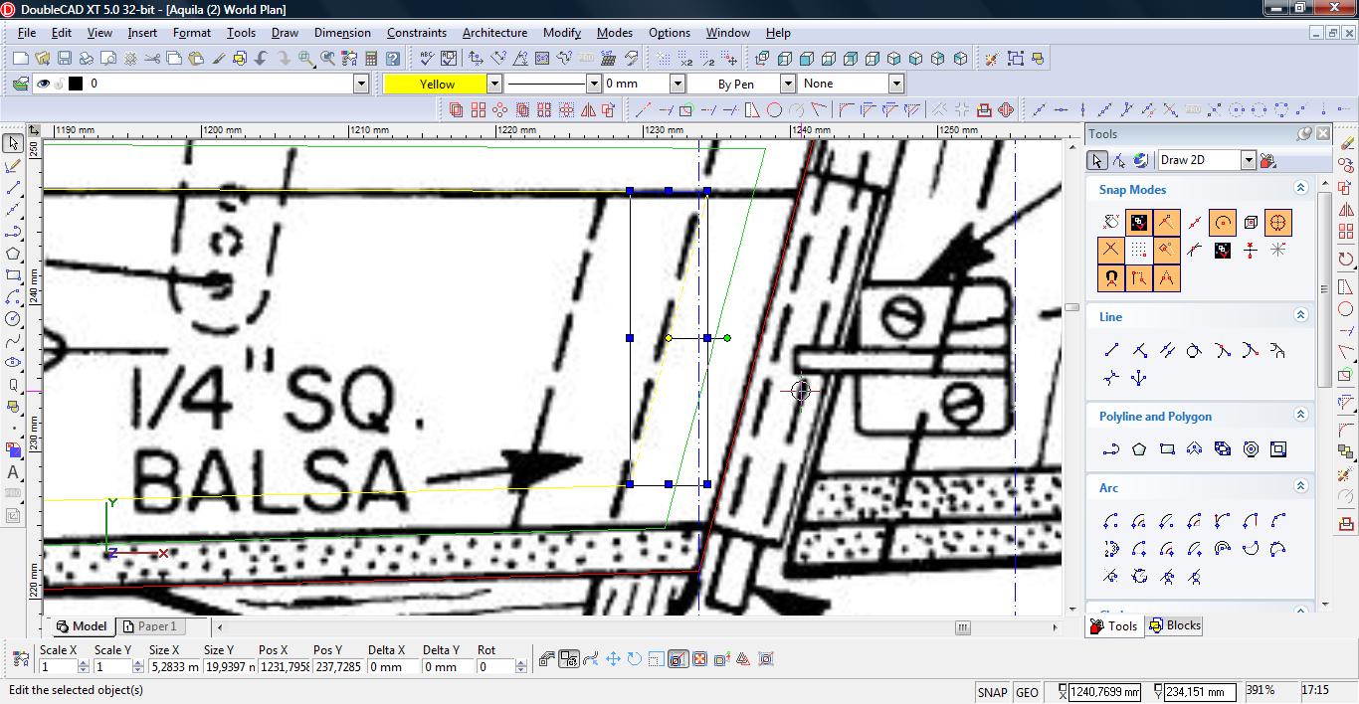This screenshot has height=704, width=1359.
Task: Click the scissors Cut icon
Action: tap(152, 59)
